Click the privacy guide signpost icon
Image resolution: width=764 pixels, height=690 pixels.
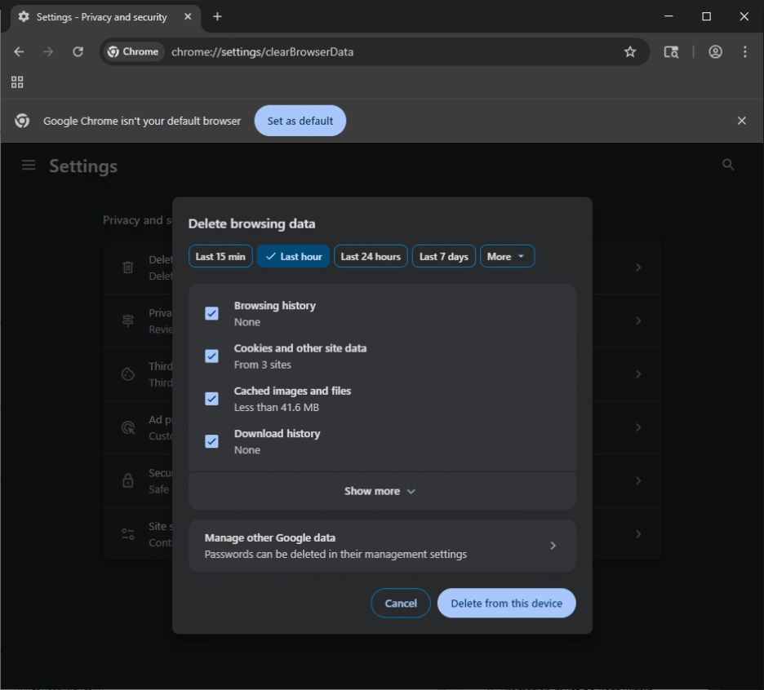tap(127, 321)
